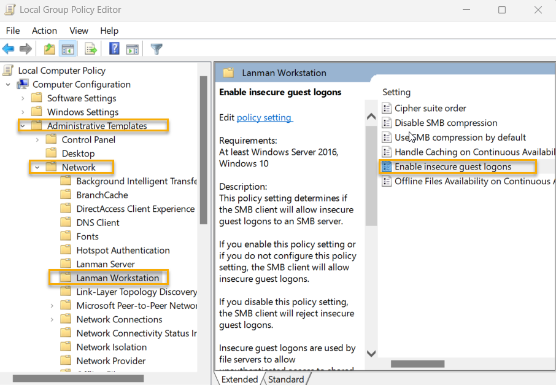The height and width of the screenshot is (385, 556).
Task: Collapse the Administrative Templates tree node
Action: point(23,126)
